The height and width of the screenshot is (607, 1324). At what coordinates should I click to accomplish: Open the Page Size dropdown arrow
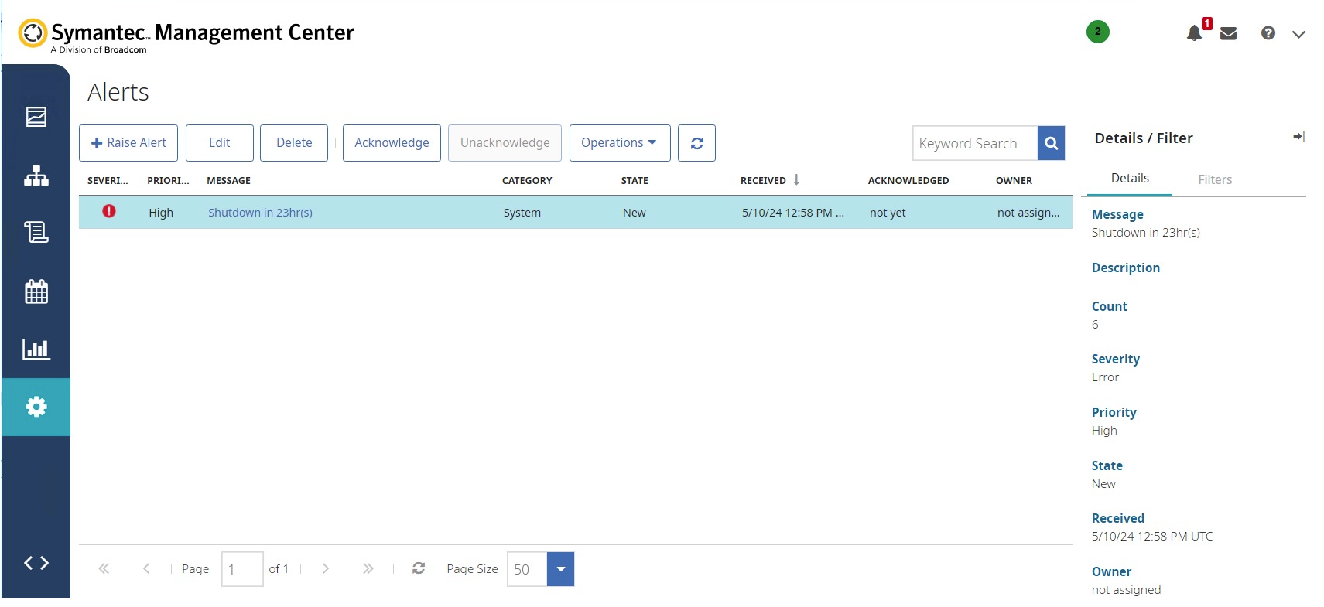[560, 569]
